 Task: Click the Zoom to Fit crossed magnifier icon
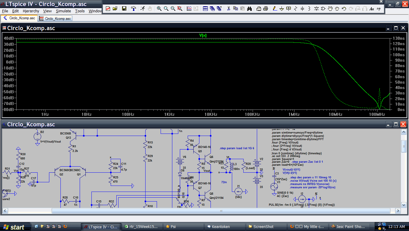pos(180,9)
